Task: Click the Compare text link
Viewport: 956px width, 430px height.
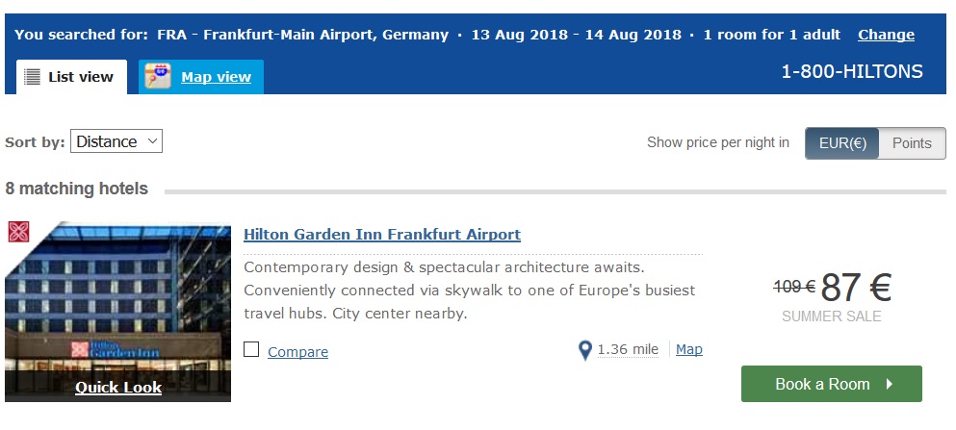Action: [297, 352]
